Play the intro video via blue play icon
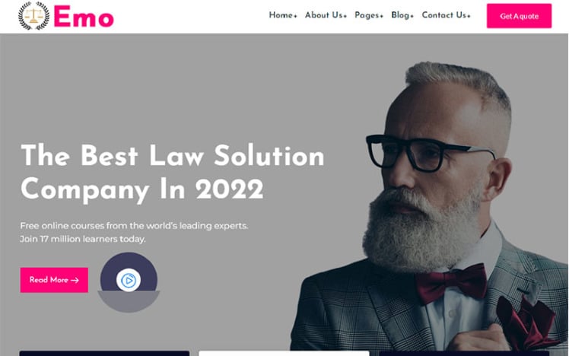The width and height of the screenshot is (569, 356). coord(129,280)
